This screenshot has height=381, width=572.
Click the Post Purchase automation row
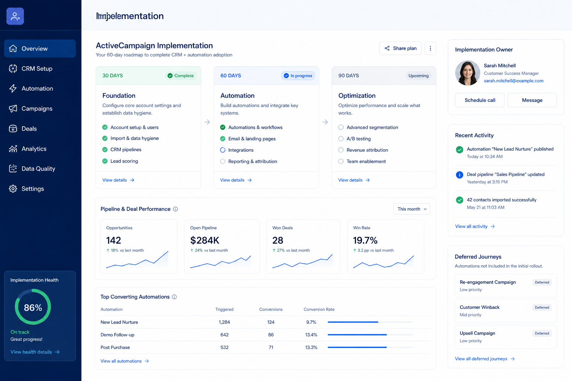tap(265, 348)
